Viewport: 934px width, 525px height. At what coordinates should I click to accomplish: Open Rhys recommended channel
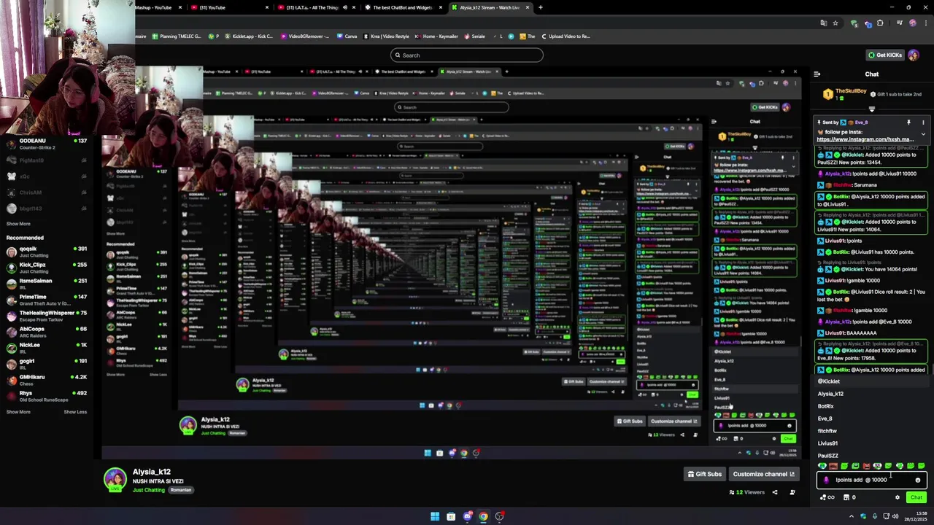pos(47,397)
